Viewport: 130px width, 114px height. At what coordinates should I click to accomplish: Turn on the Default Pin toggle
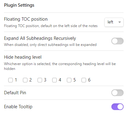pos(117,93)
